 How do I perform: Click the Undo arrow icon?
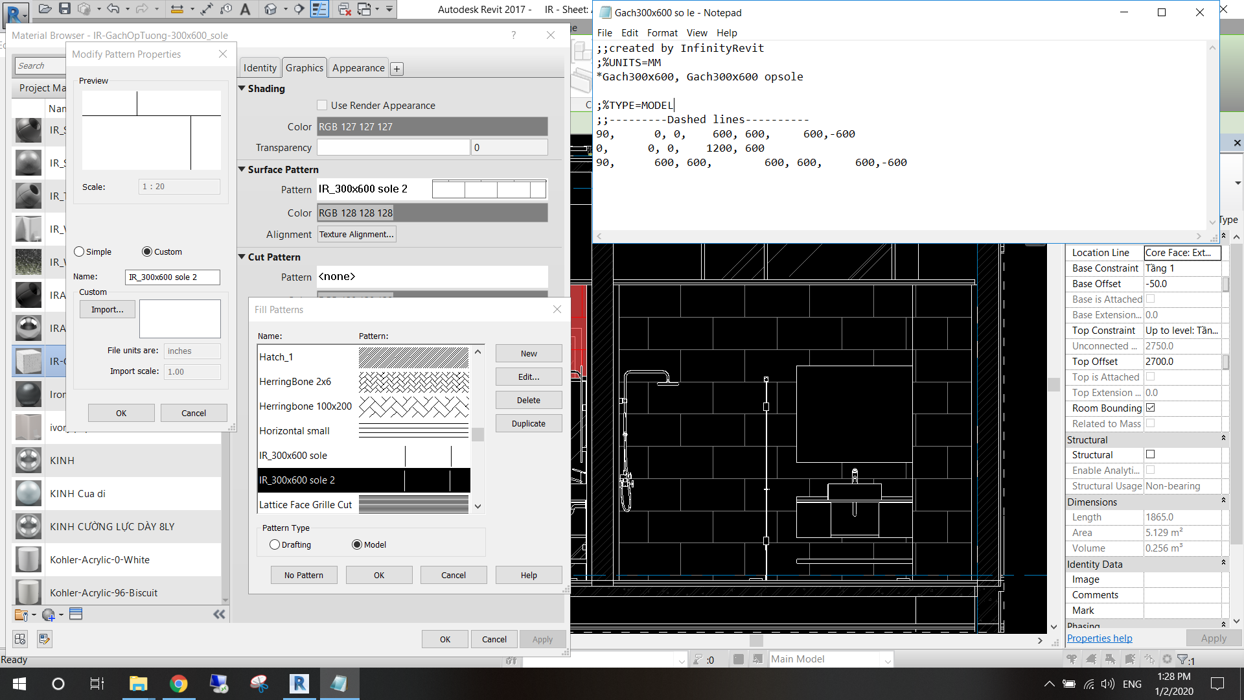click(x=113, y=9)
